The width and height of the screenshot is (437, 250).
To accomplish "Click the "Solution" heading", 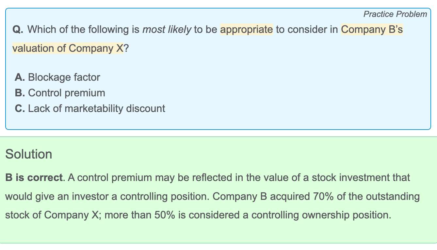I will [29, 154].
